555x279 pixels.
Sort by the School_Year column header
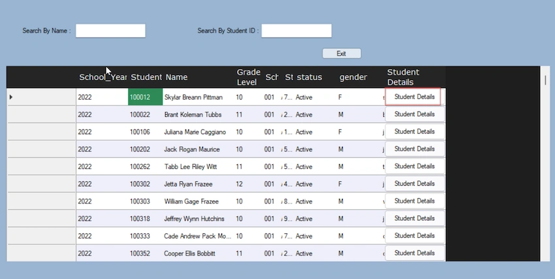(103, 77)
